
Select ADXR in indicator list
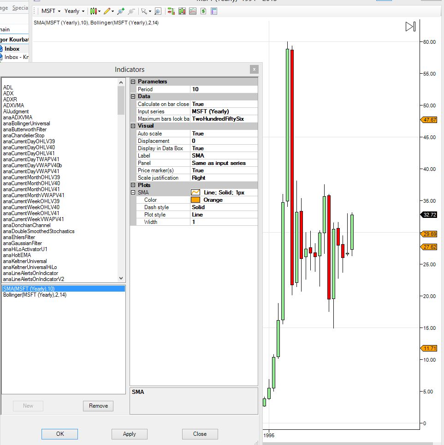tap(10, 100)
